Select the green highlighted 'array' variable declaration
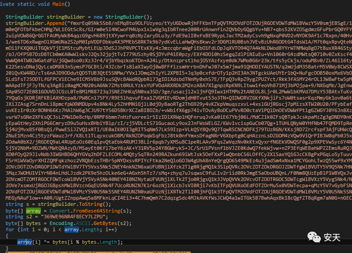The width and height of the screenshot is (352, 253). point(33,211)
